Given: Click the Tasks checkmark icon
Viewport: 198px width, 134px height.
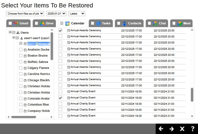Looking at the screenshot, I should 98,23.
